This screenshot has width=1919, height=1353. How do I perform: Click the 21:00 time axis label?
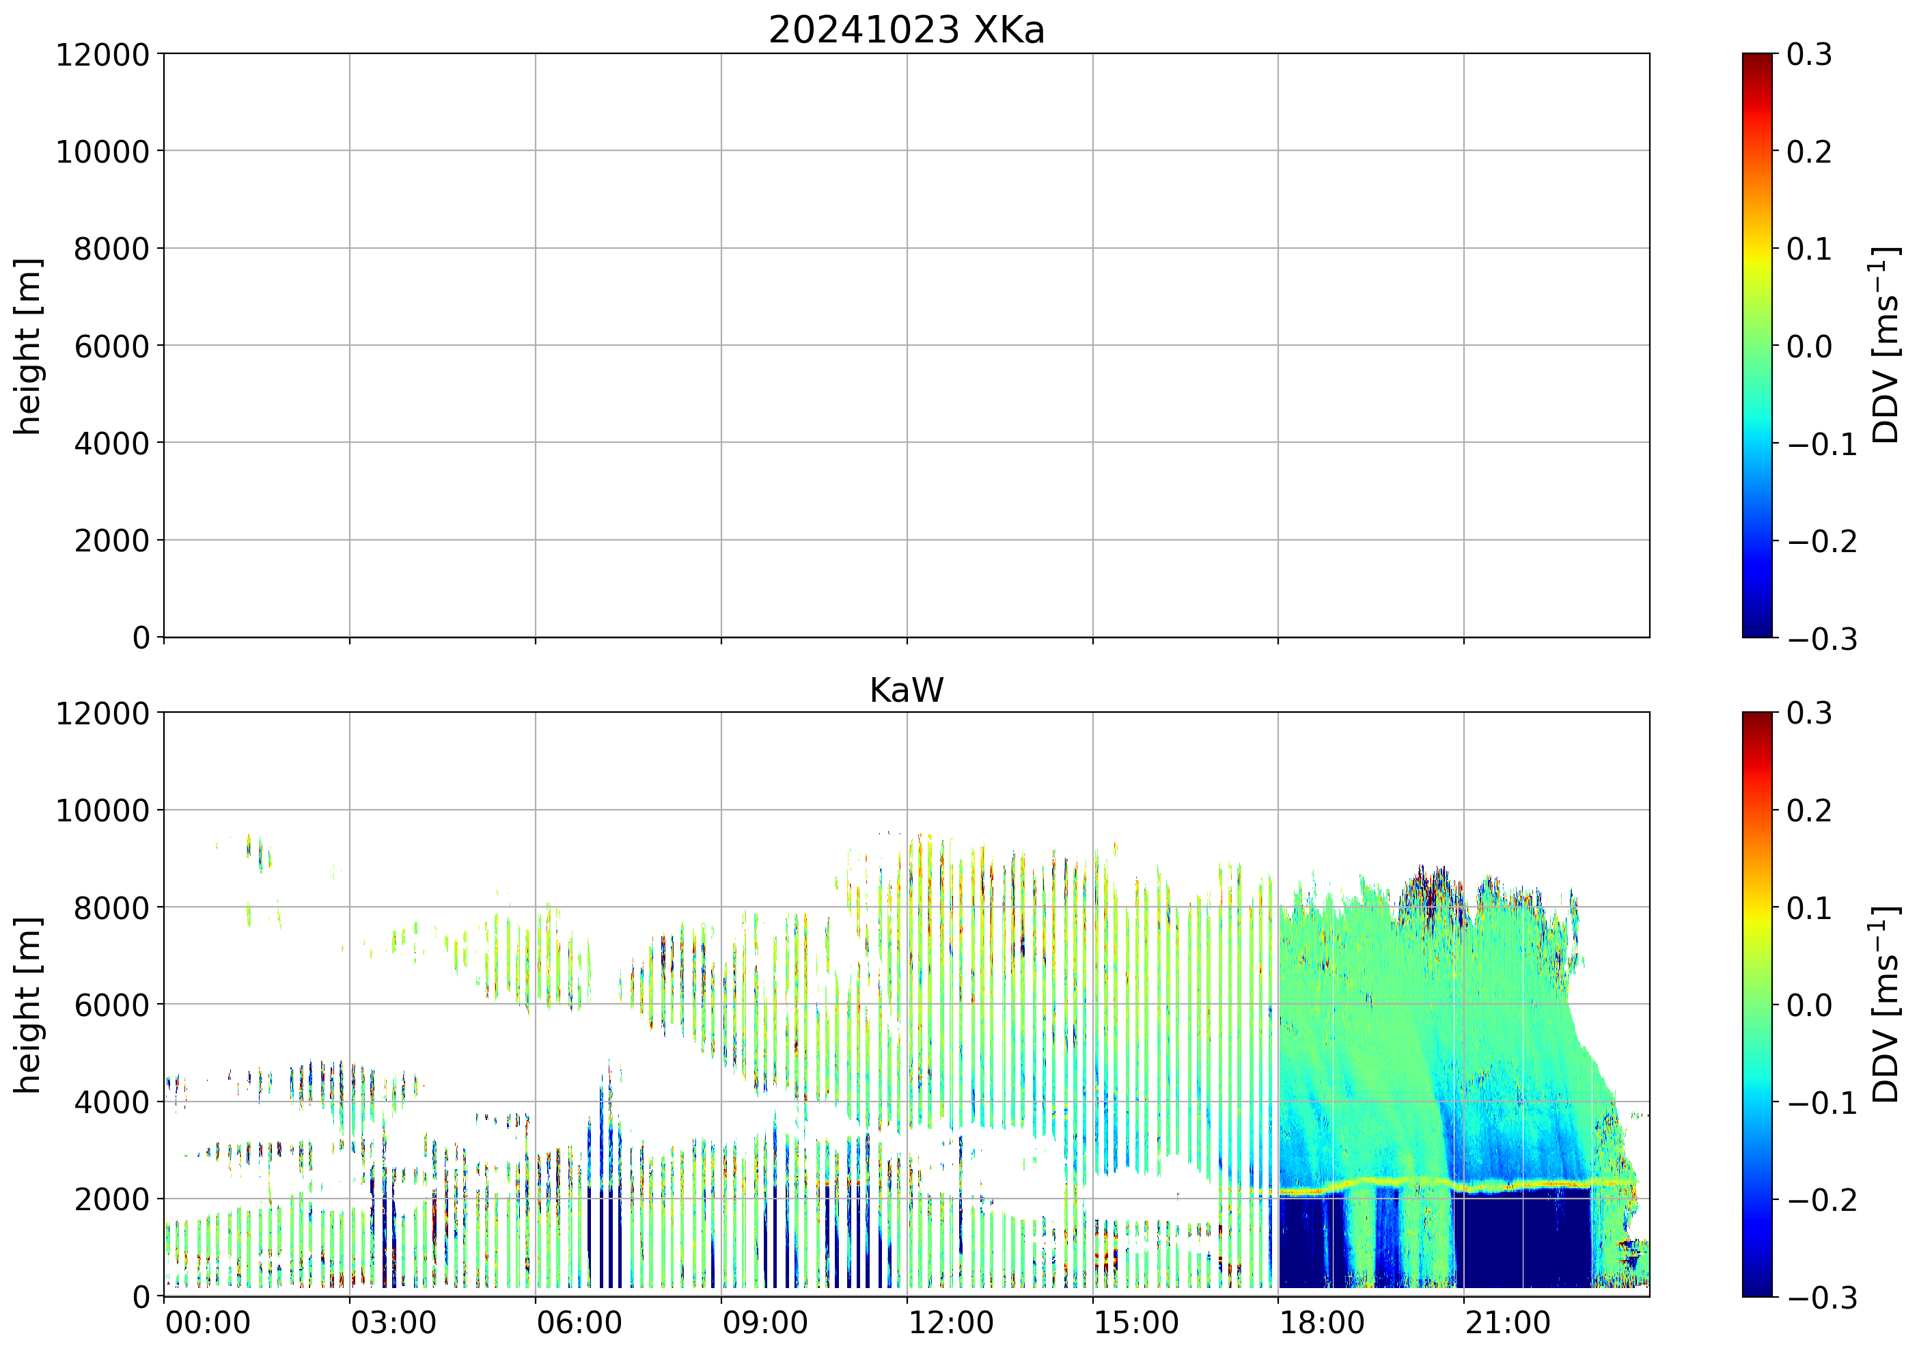pos(1507,1324)
